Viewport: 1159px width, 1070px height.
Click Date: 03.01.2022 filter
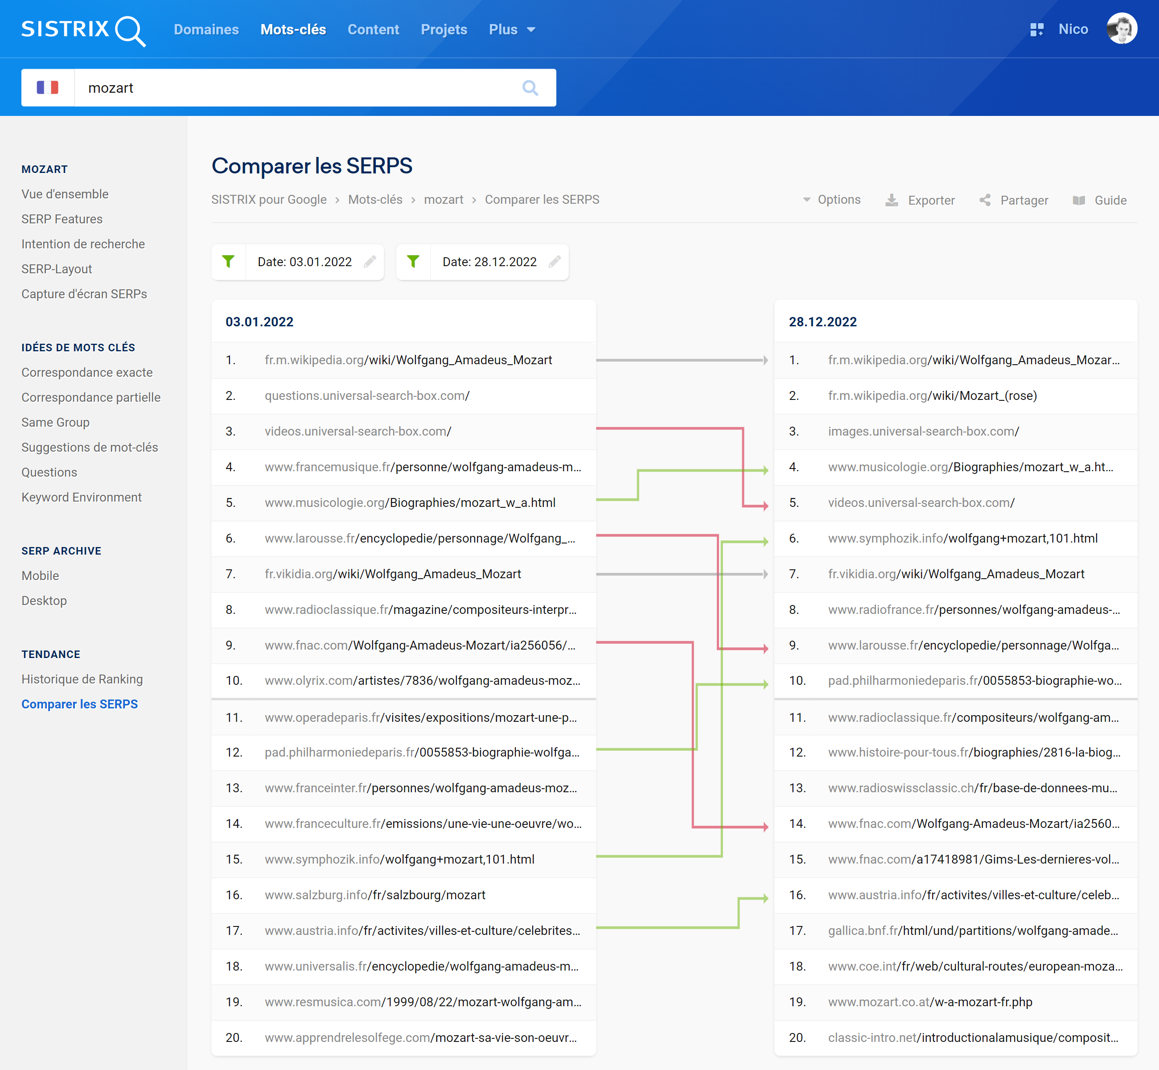point(304,262)
